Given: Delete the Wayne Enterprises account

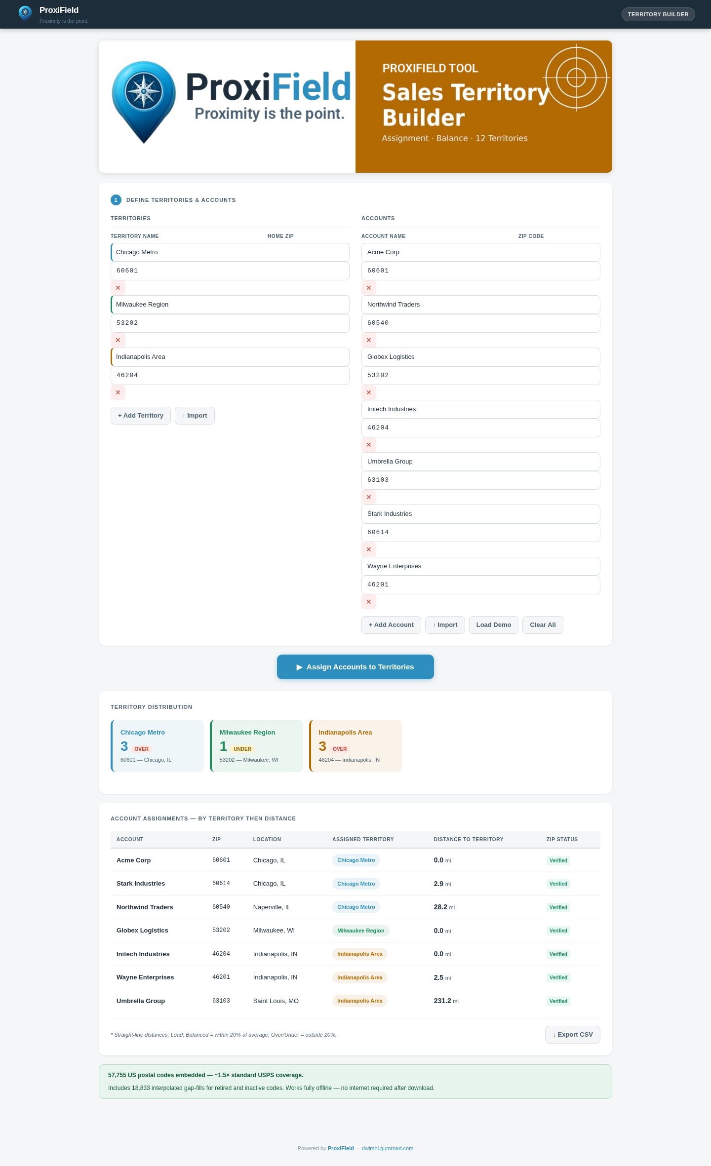Looking at the screenshot, I should point(369,602).
